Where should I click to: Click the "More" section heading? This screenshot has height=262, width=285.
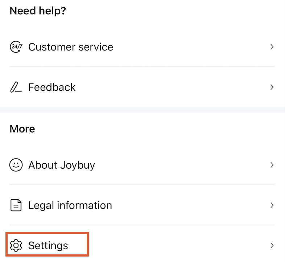click(22, 129)
